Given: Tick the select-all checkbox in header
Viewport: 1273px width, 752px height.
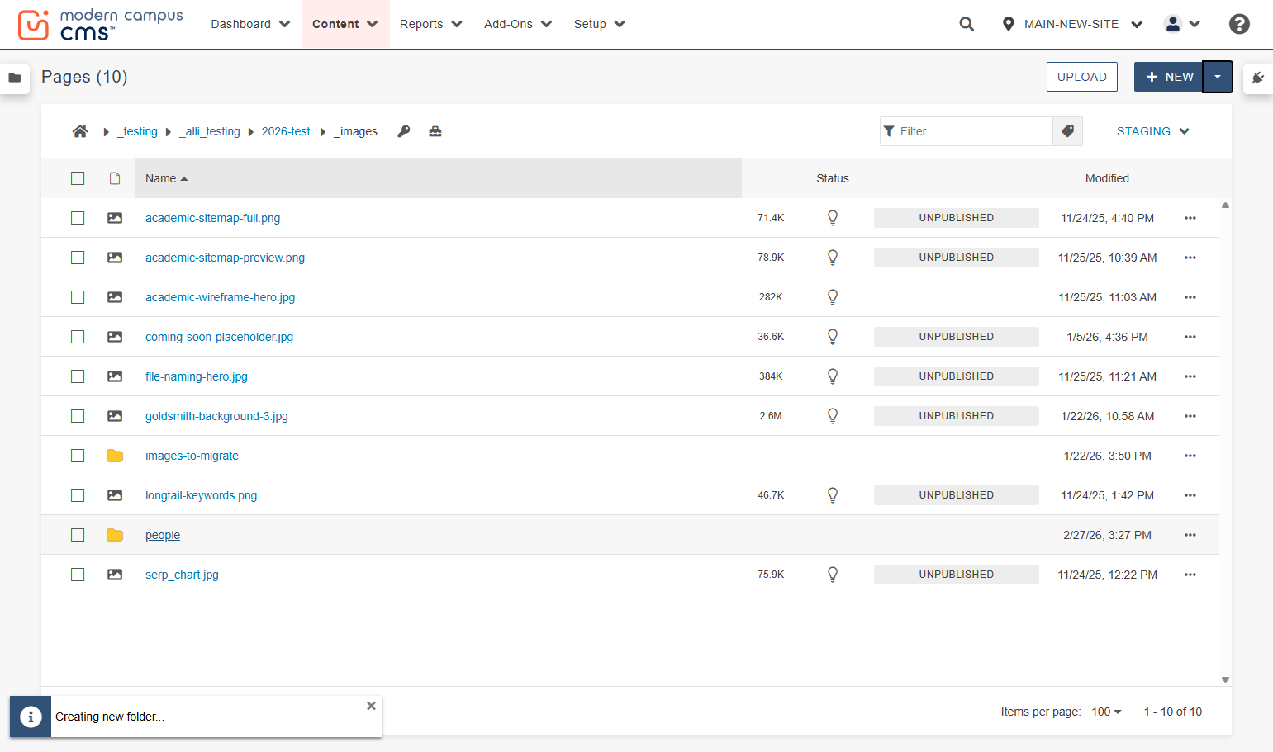Looking at the screenshot, I should (x=78, y=178).
